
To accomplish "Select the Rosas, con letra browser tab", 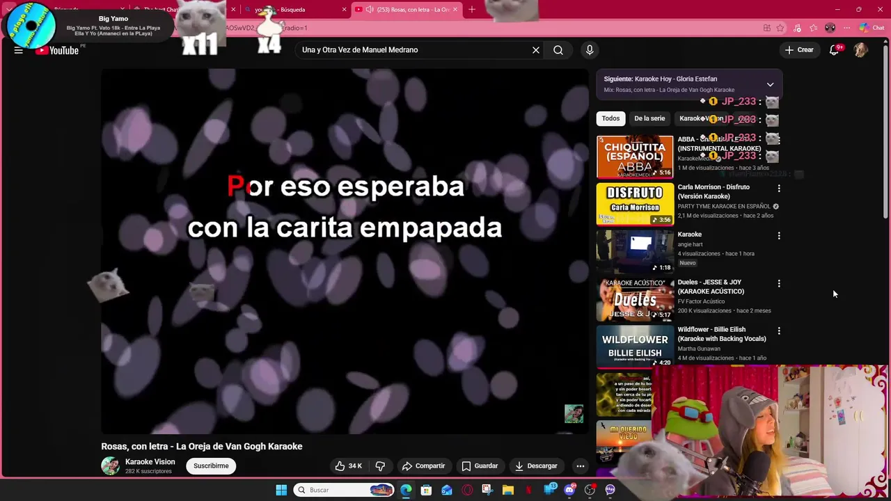I will coord(407,10).
